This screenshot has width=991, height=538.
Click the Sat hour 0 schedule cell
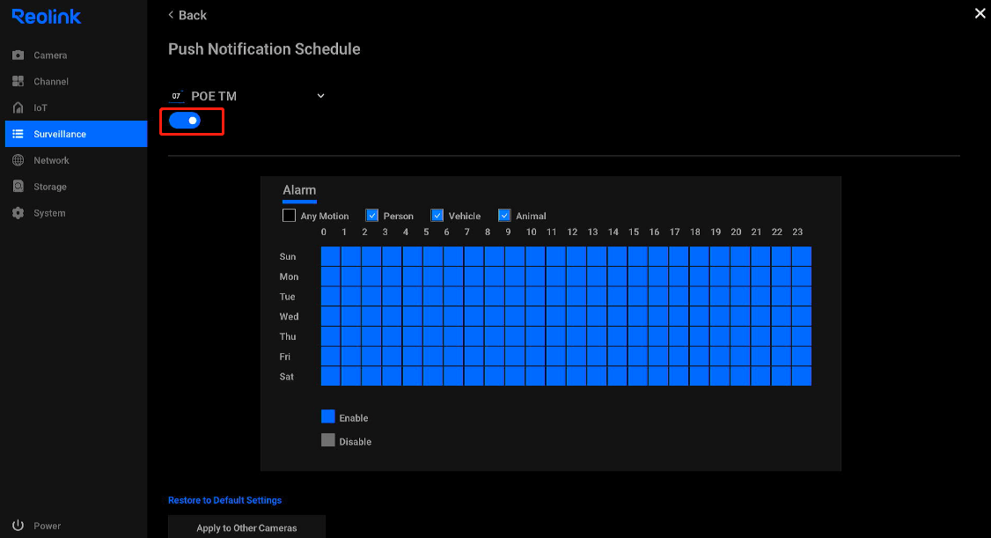(x=331, y=376)
